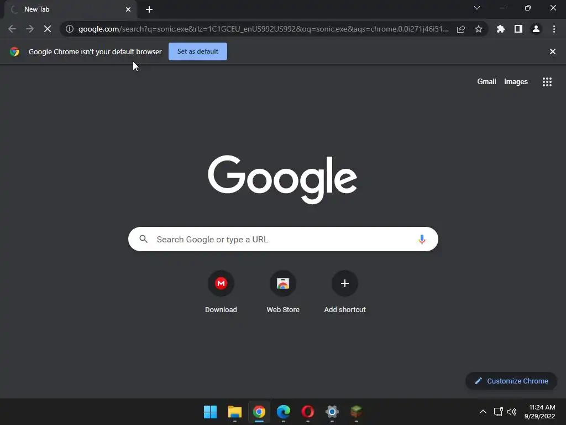
Task: Show hidden system tray icons
Action: pyautogui.click(x=483, y=412)
